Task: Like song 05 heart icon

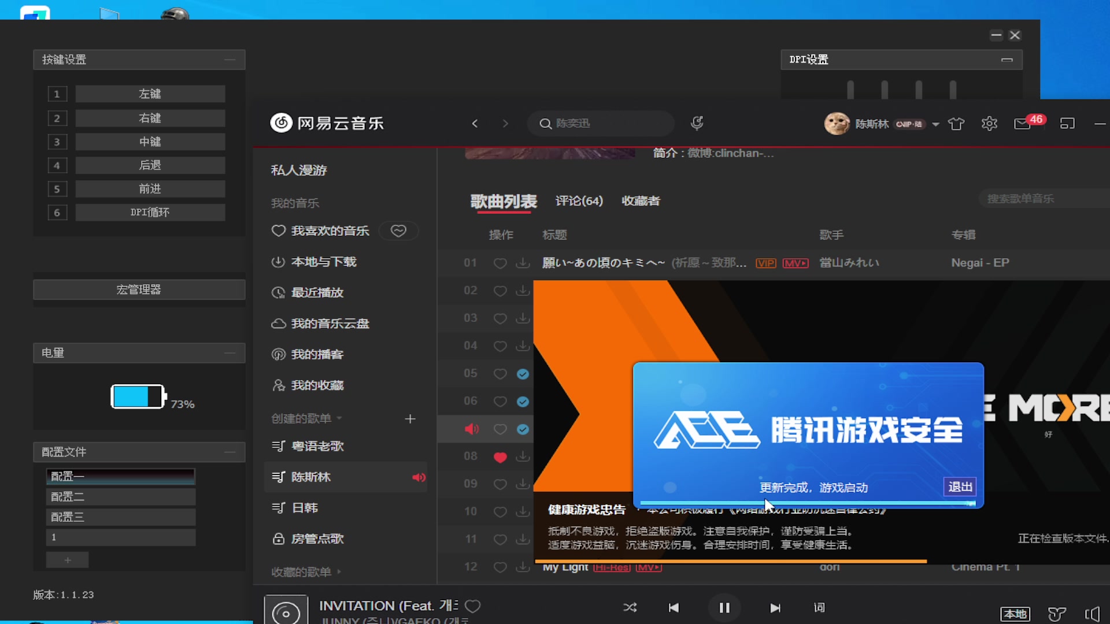Action: click(500, 374)
